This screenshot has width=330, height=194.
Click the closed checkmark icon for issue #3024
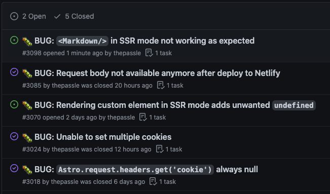tap(14, 136)
